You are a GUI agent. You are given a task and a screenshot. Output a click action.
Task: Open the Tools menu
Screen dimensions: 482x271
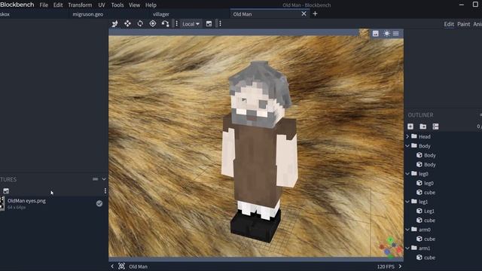[x=117, y=5]
